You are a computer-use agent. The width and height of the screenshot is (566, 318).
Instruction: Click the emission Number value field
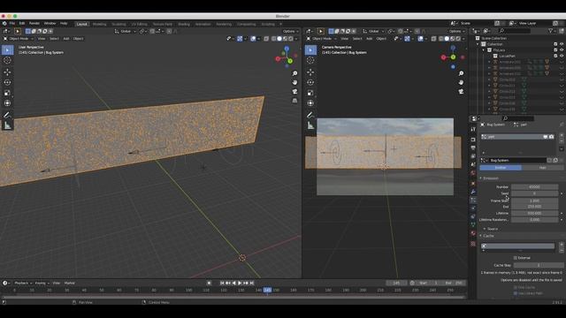click(x=534, y=187)
